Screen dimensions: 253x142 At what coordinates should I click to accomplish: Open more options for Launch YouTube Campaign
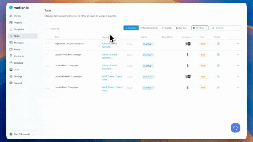point(238,54)
